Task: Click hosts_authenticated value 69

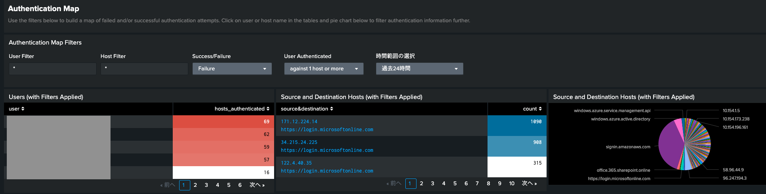Action: 223,122
